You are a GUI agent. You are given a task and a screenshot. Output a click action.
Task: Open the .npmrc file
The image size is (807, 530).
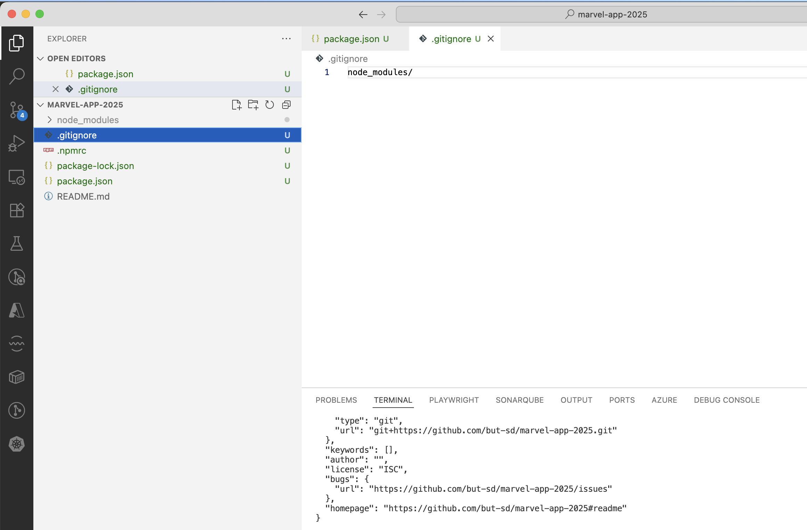tap(168, 150)
